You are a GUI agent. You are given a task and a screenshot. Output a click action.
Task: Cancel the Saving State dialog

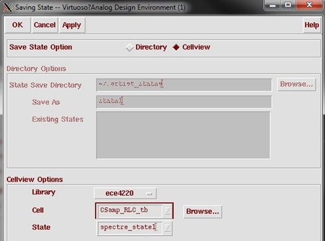coord(44,25)
